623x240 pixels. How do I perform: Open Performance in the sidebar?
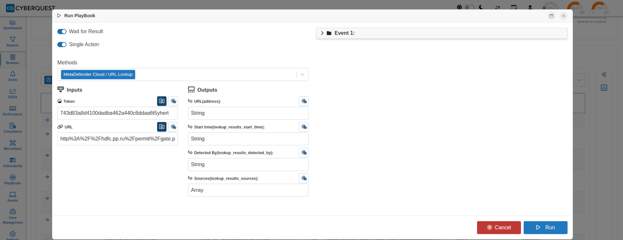(x=13, y=110)
